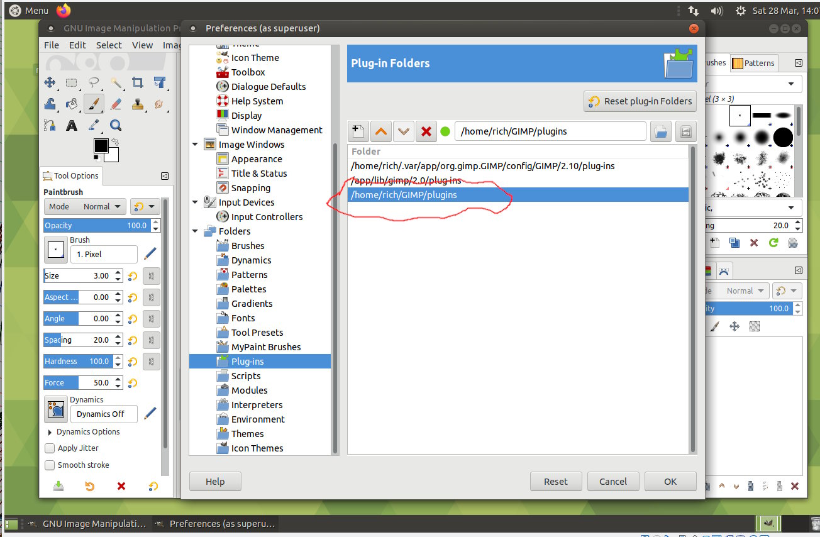Add a new plug-in folder entry
This screenshot has width=820, height=537.
click(x=358, y=131)
